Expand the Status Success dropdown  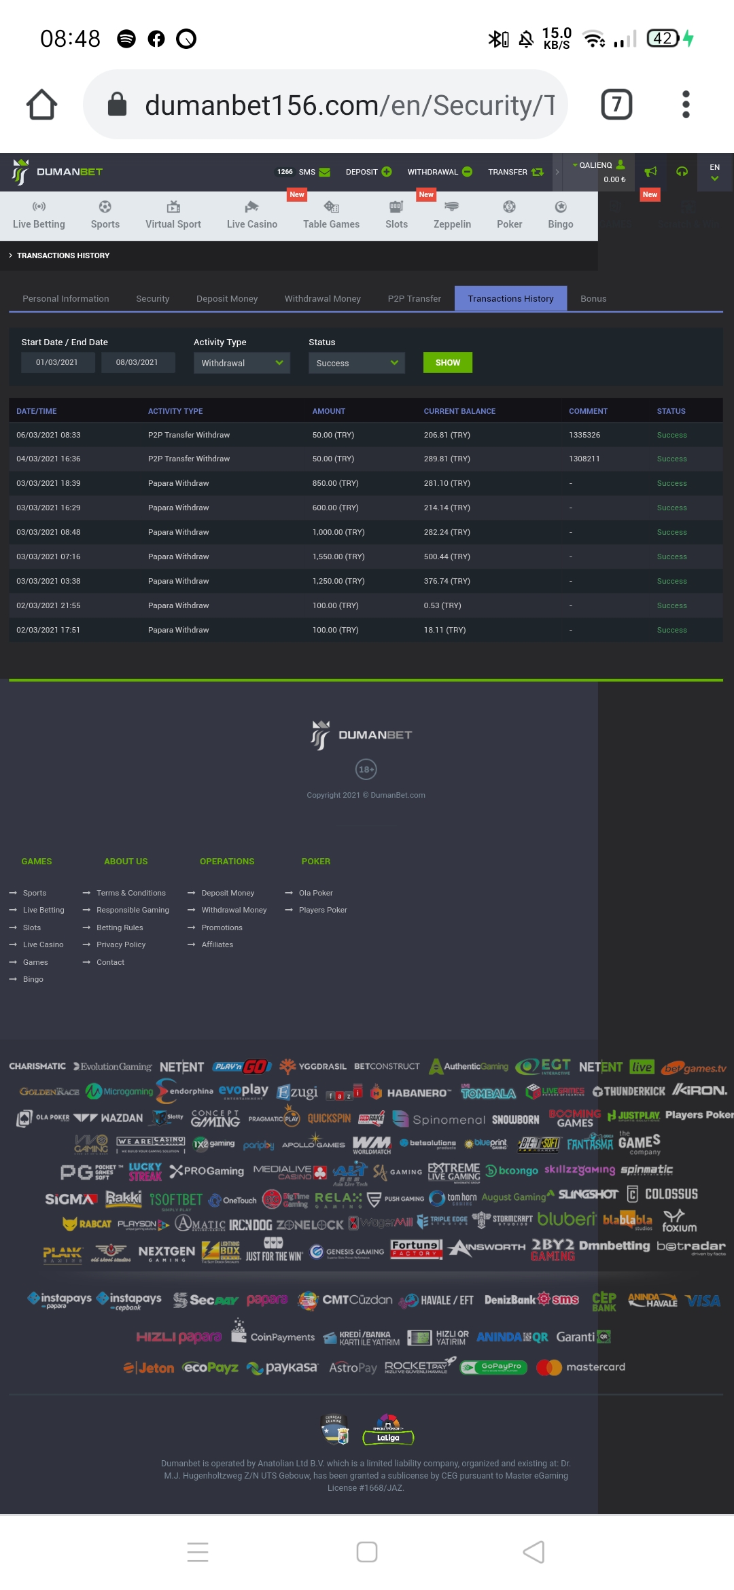(357, 363)
